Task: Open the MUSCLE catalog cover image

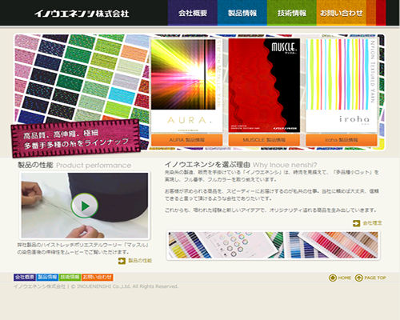Action: pos(264,85)
